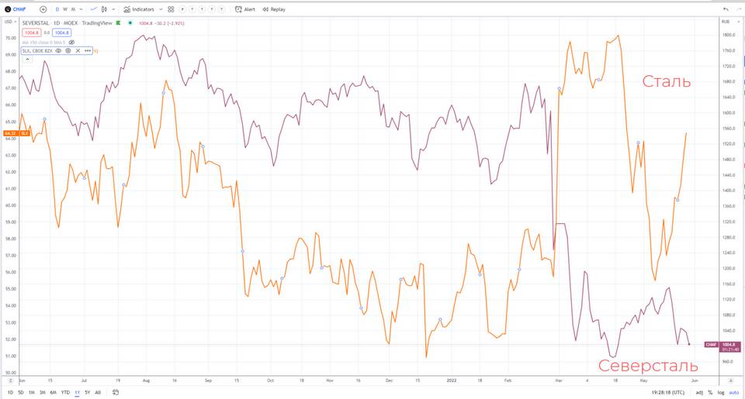745x399 pixels.
Task: Create an Alert
Action: coord(245,9)
